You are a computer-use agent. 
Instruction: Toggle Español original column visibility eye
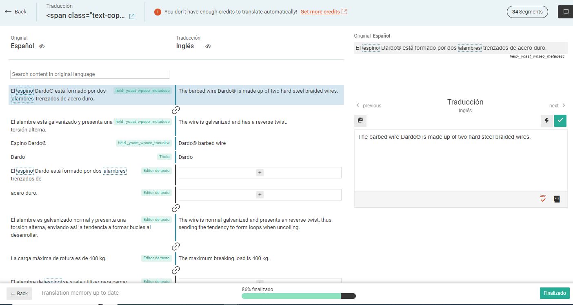[42, 47]
